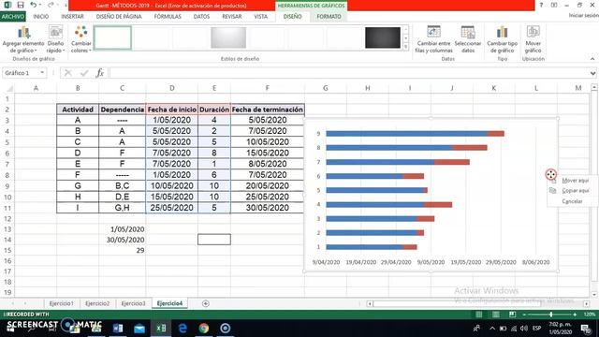Open the DISEÑO DE PÁGINA tab

[119, 17]
